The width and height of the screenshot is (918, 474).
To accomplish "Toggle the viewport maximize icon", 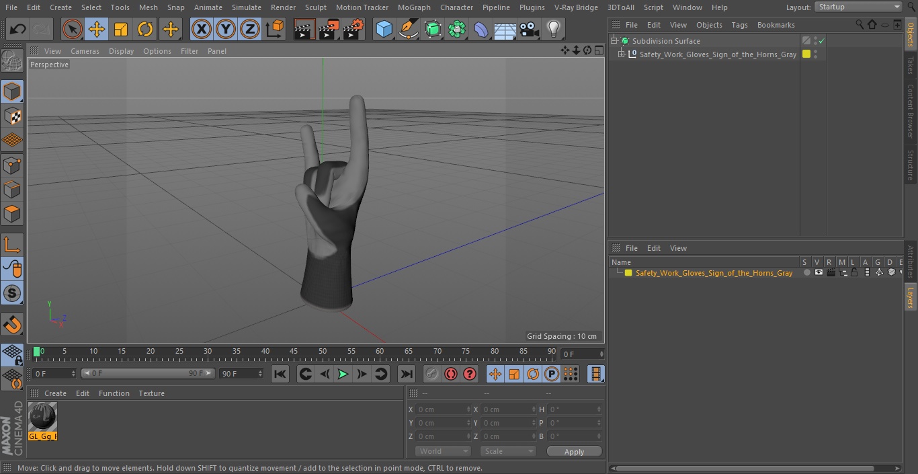I will [x=599, y=50].
